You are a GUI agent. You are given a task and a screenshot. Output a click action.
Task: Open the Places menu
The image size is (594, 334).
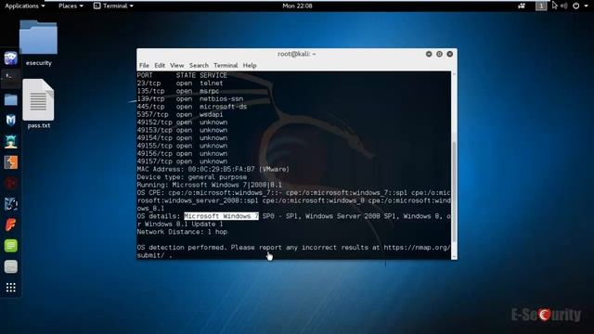(71, 6)
